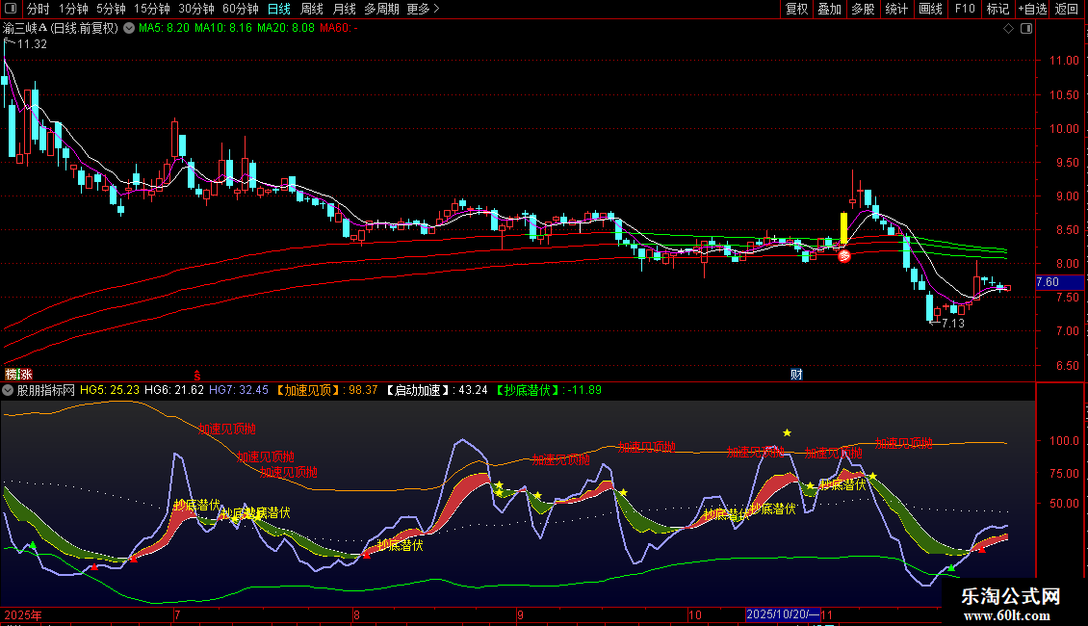This screenshot has width=1088, height=626.
Task: Toggle right side panel icon below toolbar
Action: tap(1025, 29)
